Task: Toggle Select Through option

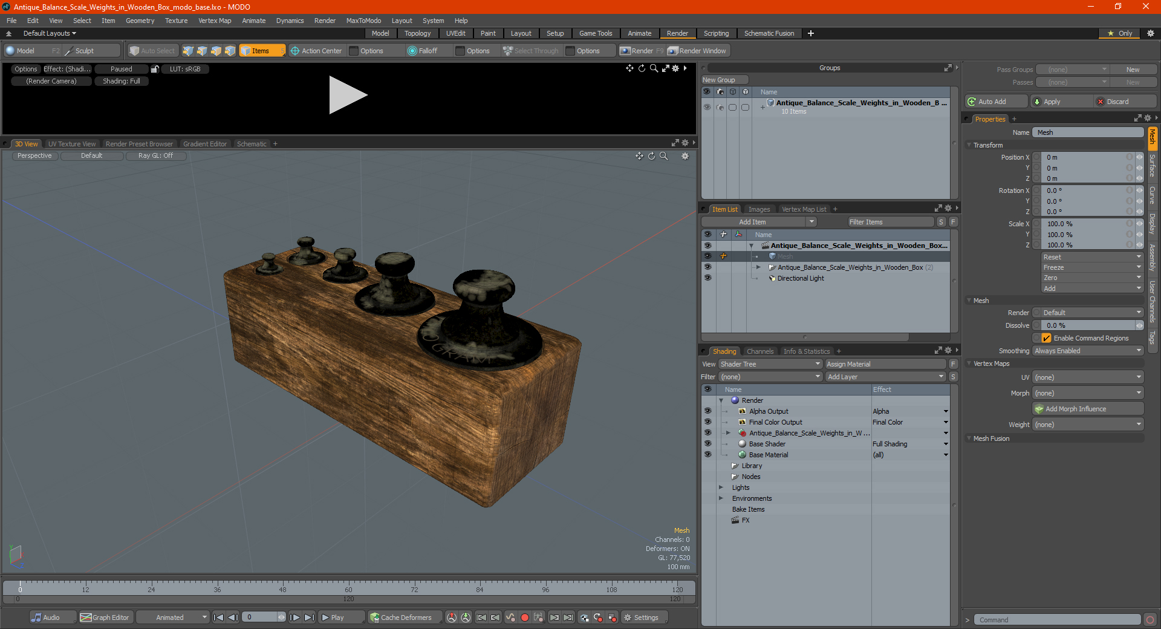Action: pyautogui.click(x=531, y=51)
